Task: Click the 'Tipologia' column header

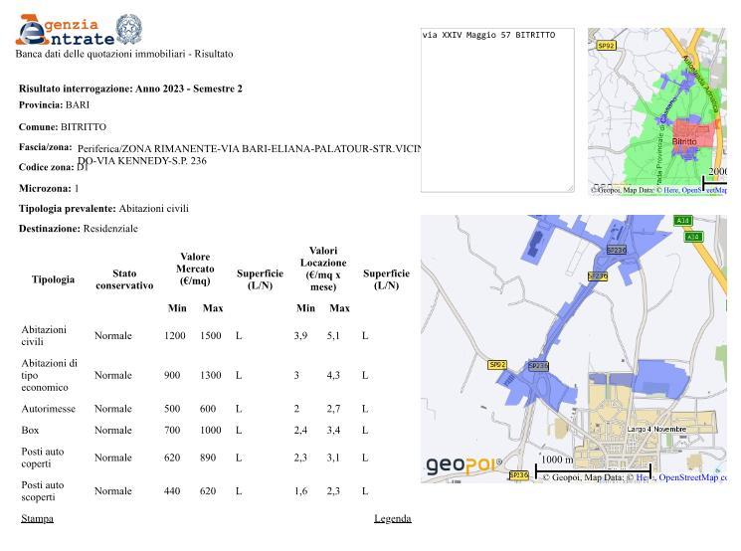Action: click(53, 279)
